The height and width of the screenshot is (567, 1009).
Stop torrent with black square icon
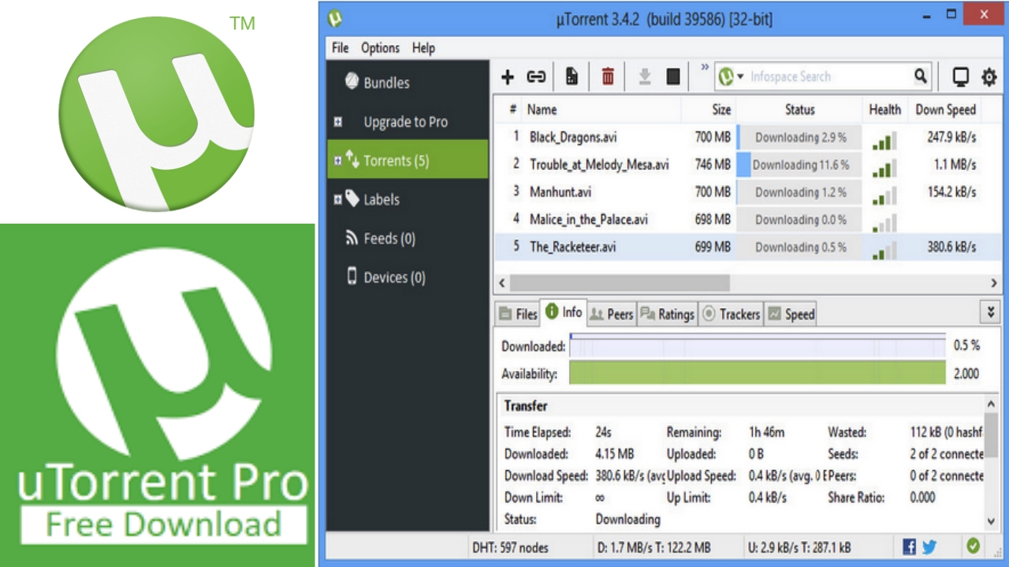click(673, 76)
